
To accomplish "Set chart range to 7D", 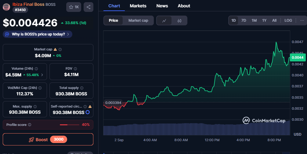I will tap(244, 20).
